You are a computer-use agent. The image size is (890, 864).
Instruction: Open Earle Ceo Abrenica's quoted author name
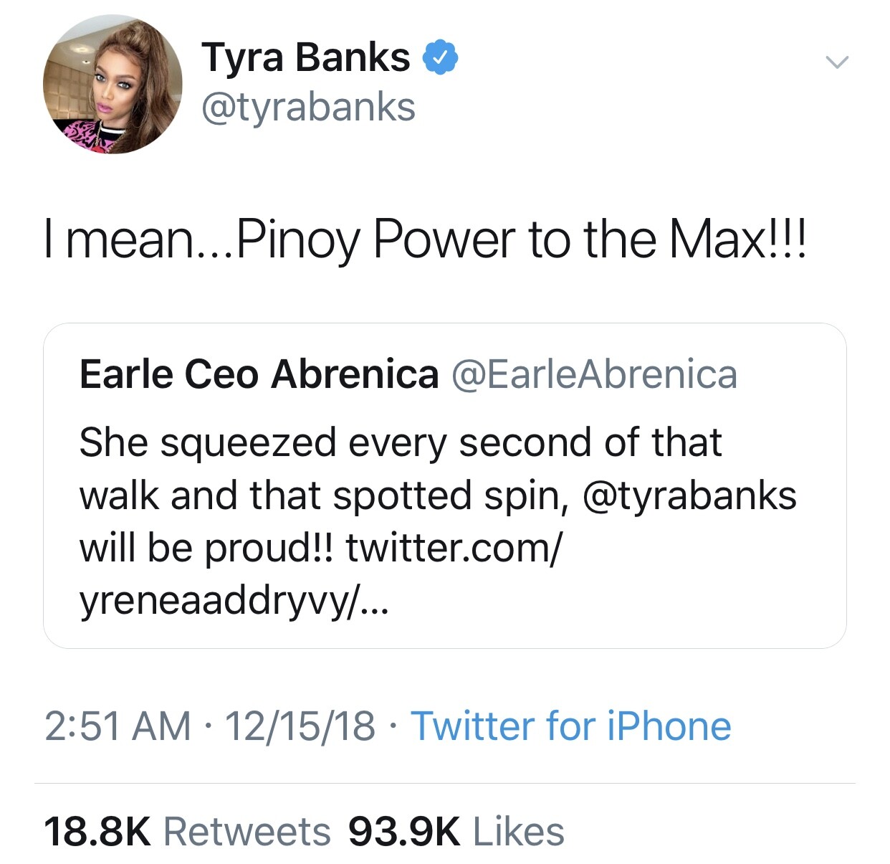click(259, 374)
